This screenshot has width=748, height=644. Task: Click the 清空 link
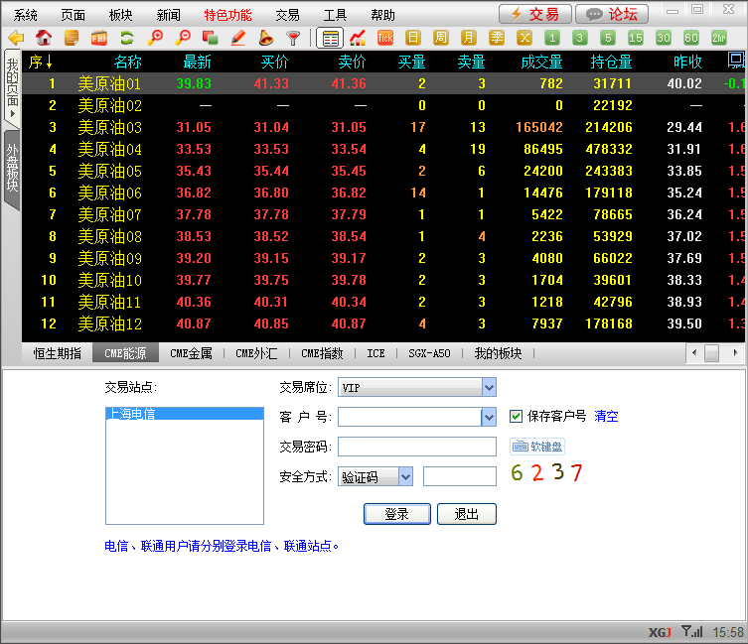tap(606, 417)
